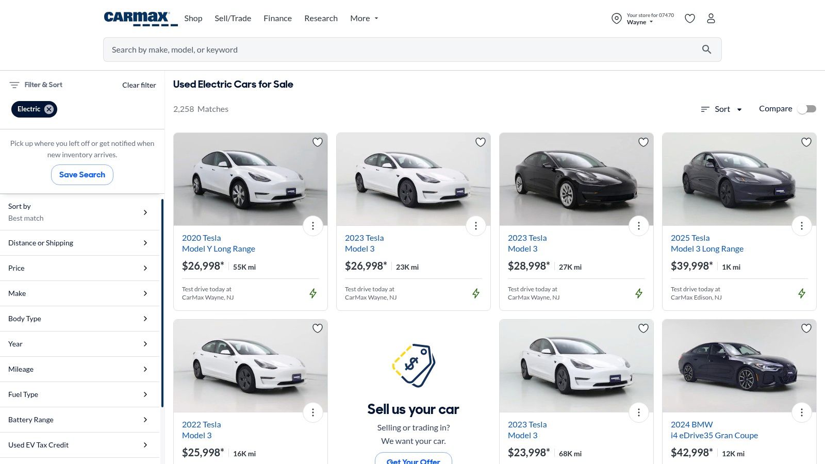The height and width of the screenshot is (464, 825).
Task: Open 2022 Tesla Model 3 listing title
Action: click(x=201, y=430)
